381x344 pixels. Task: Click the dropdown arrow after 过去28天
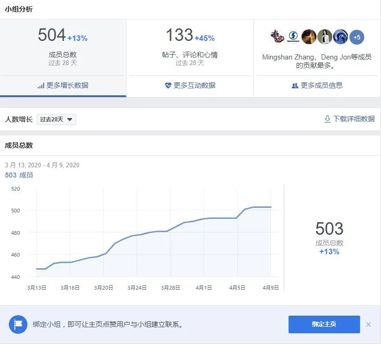70,119
